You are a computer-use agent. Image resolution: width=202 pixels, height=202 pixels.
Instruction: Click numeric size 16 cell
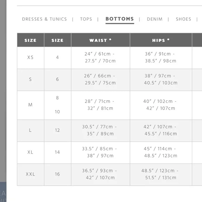57,174
